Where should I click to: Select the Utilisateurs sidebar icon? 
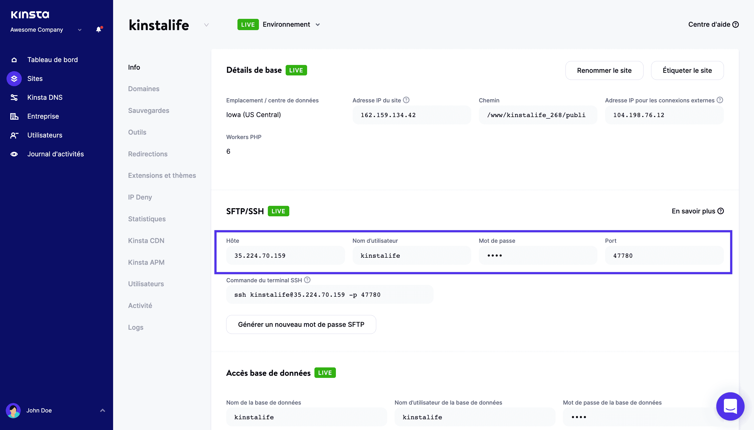pyautogui.click(x=14, y=135)
